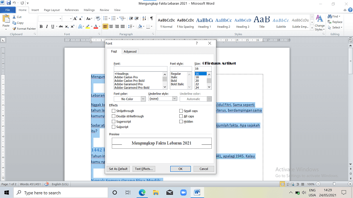The height and width of the screenshot is (198, 353).
Task: Check the Subscript effect checkbox
Action: click(113, 127)
